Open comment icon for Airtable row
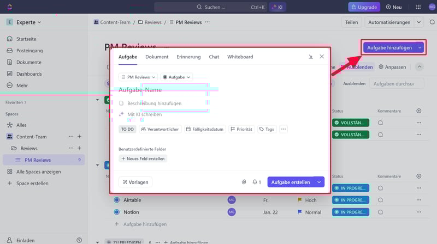Screen dimensions: 437x244 point(380,200)
